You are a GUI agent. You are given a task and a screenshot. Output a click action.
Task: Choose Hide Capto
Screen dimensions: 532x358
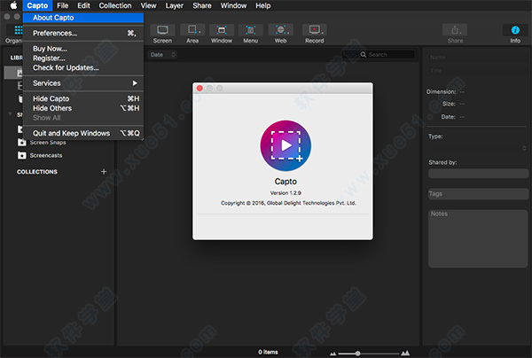tap(83, 98)
